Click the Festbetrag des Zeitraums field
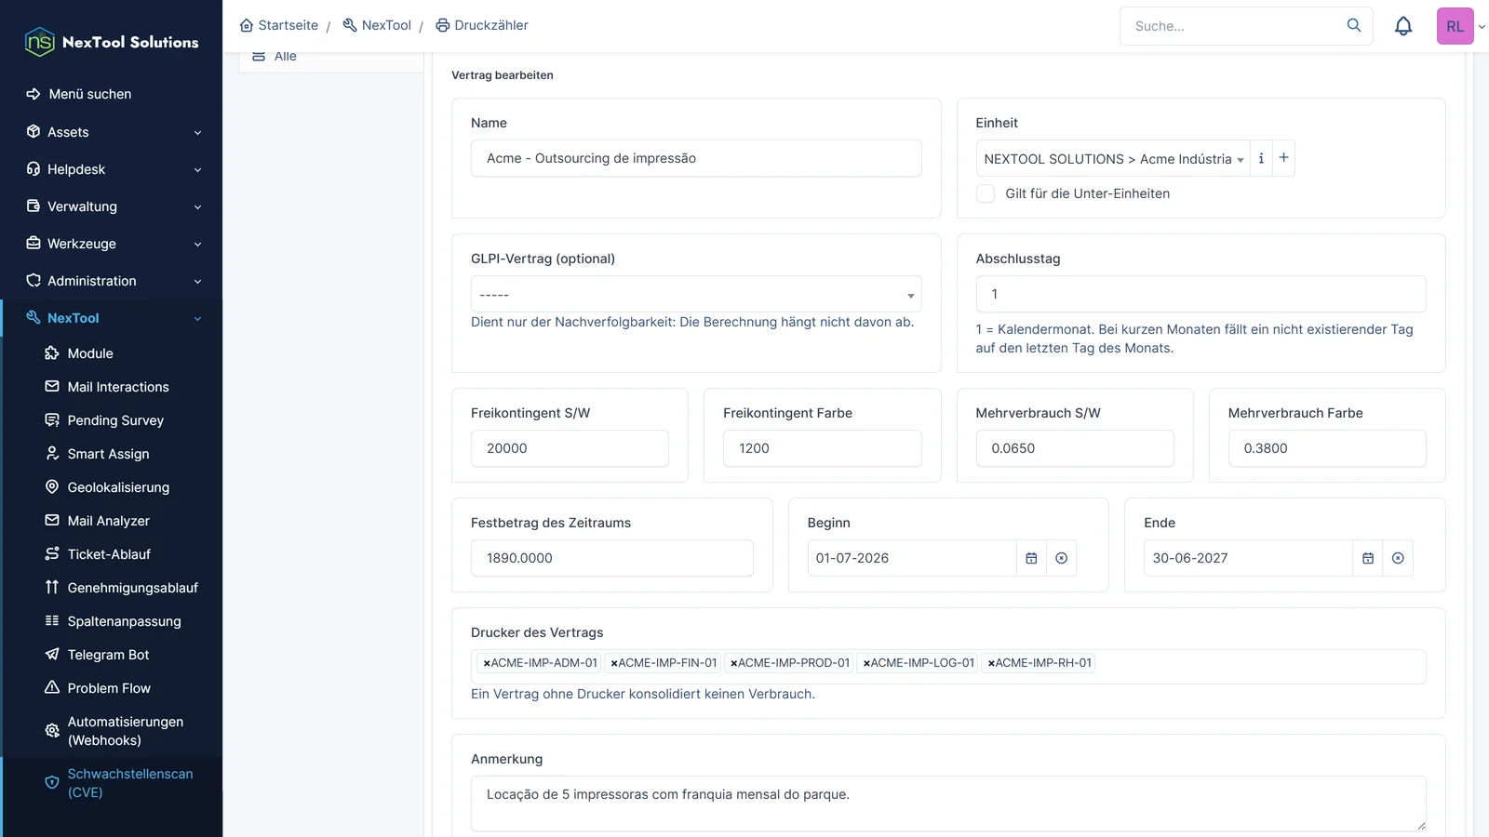Viewport: 1489px width, 837px height. [612, 558]
